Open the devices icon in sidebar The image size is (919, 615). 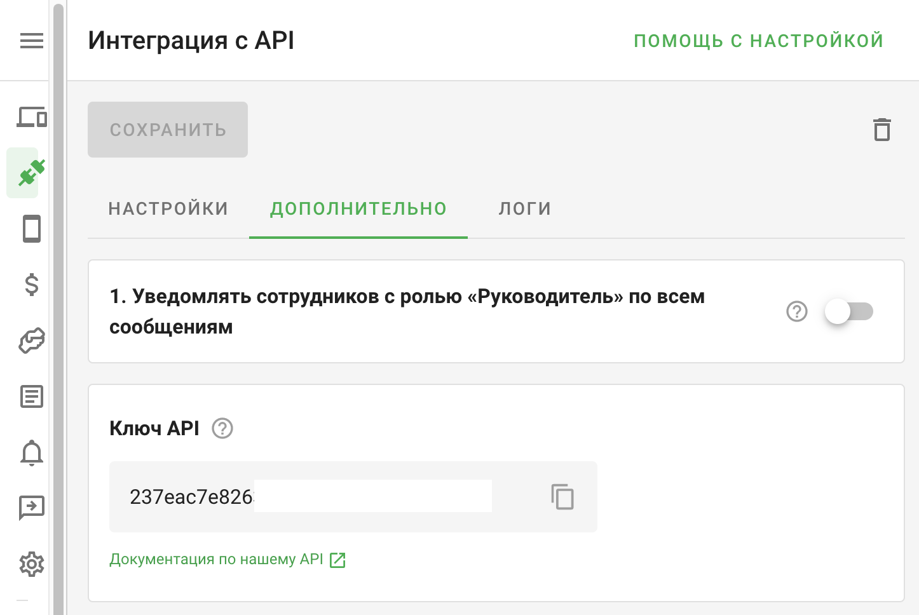31,118
